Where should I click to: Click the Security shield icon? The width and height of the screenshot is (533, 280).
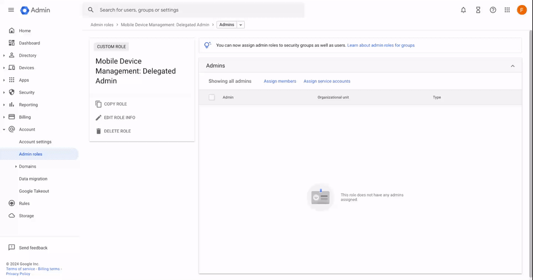12,92
